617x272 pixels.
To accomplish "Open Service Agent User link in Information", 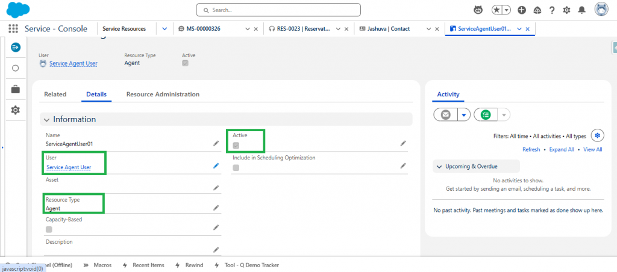I will (x=69, y=167).
